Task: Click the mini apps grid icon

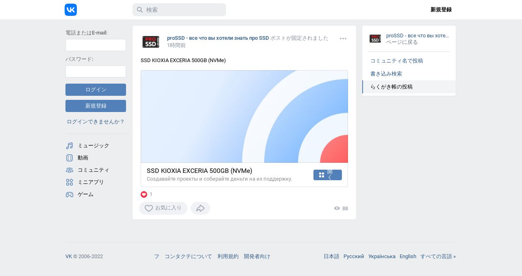Action: 70,182
